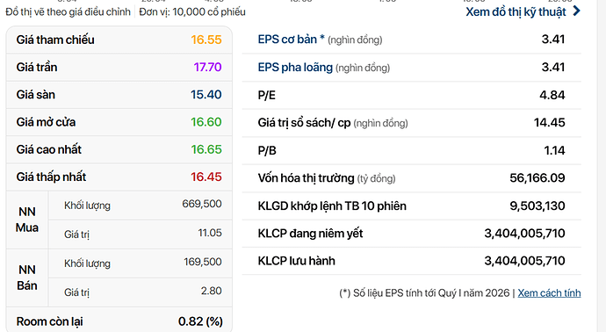
Task: Click the P/B row label
Action: 267,150
